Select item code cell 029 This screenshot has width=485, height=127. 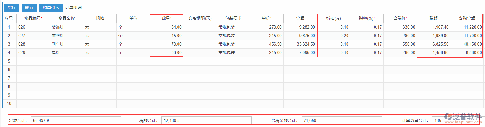click(x=33, y=53)
